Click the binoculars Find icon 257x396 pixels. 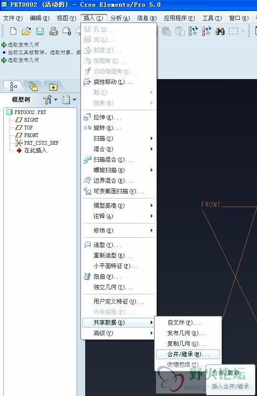click(x=220, y=31)
